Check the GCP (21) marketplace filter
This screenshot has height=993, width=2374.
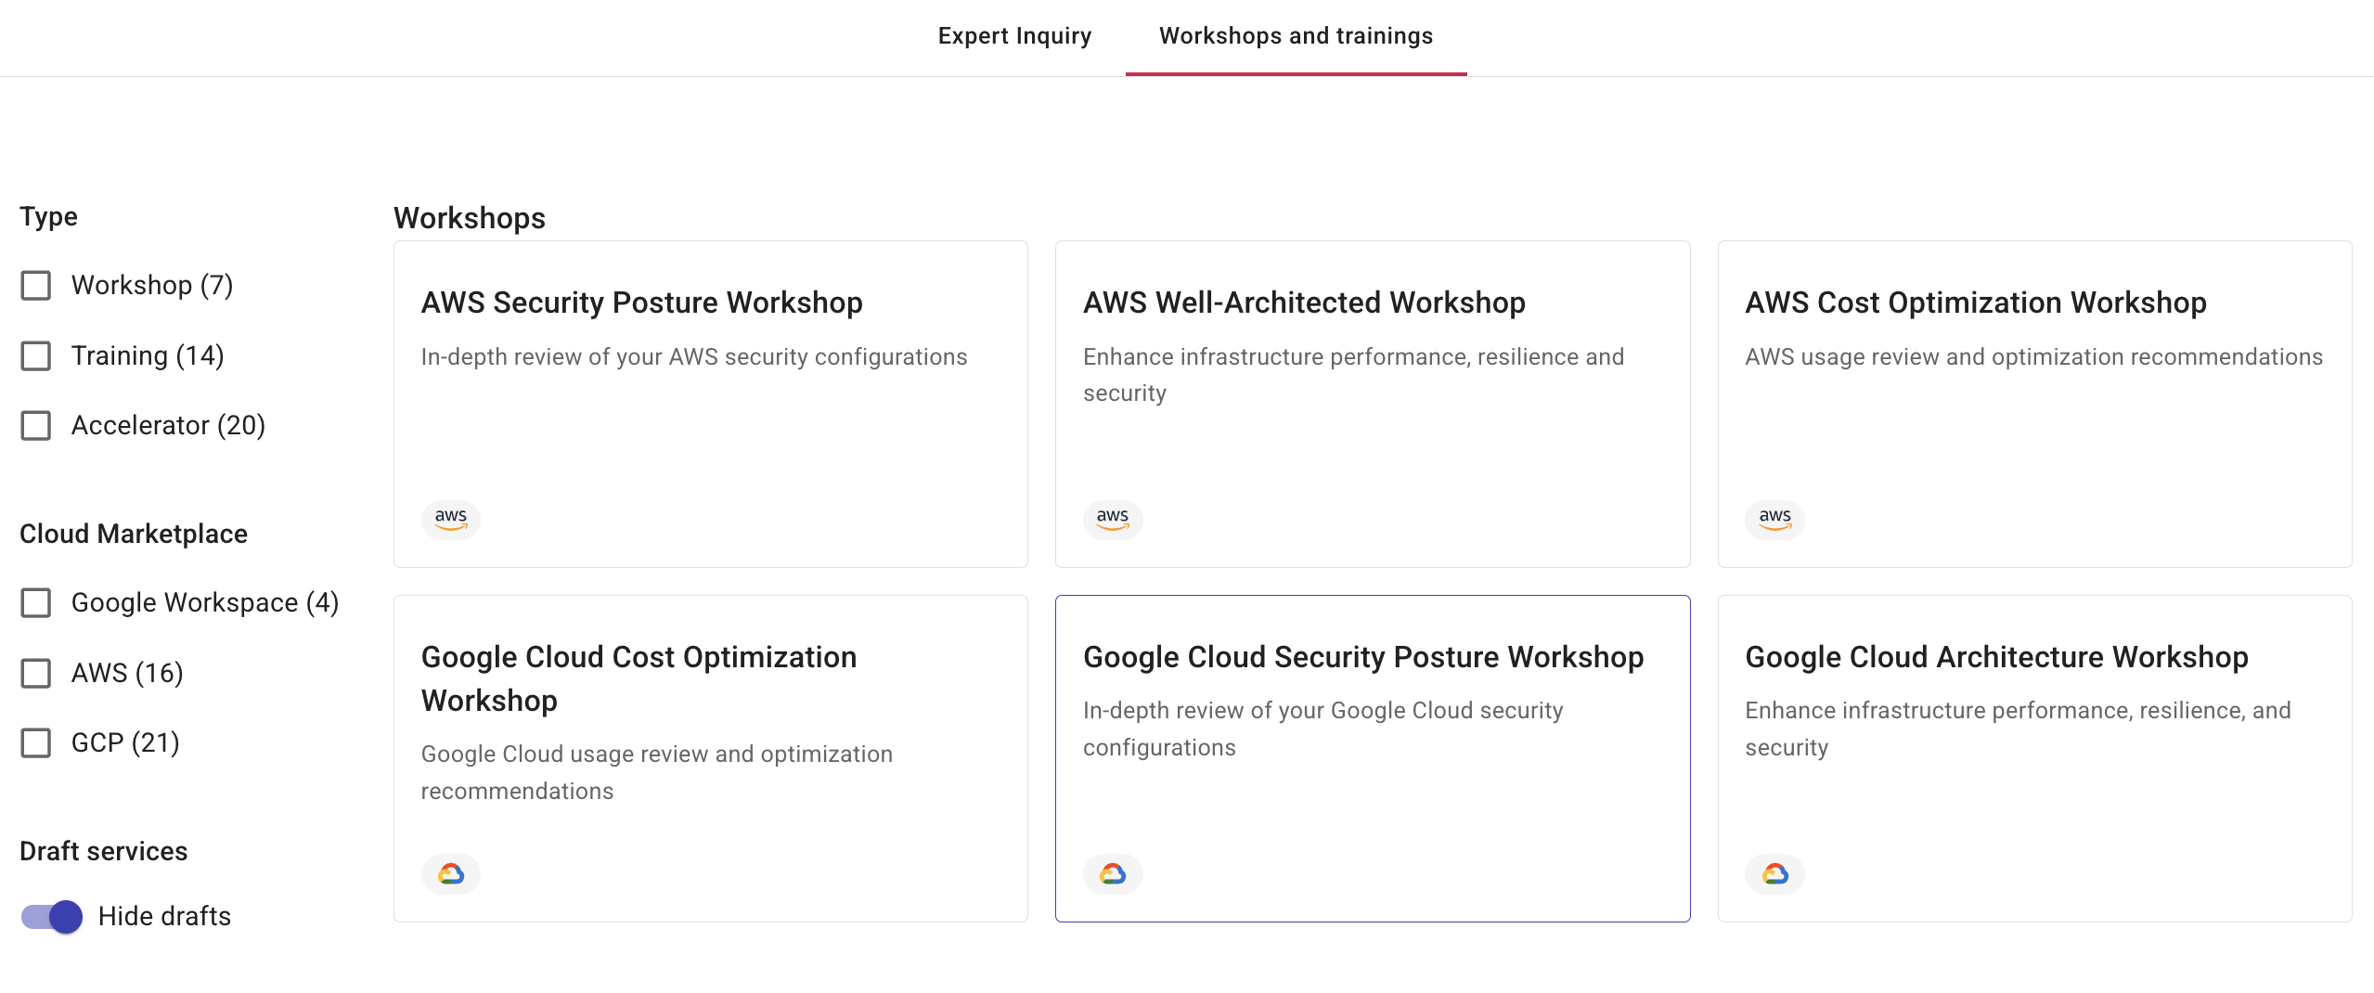36,742
